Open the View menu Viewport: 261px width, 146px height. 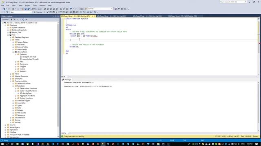[13, 5]
